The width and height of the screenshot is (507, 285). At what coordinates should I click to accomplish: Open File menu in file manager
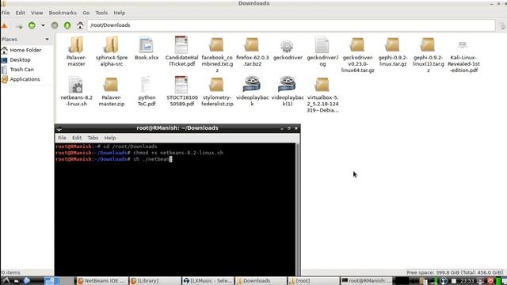6,13
